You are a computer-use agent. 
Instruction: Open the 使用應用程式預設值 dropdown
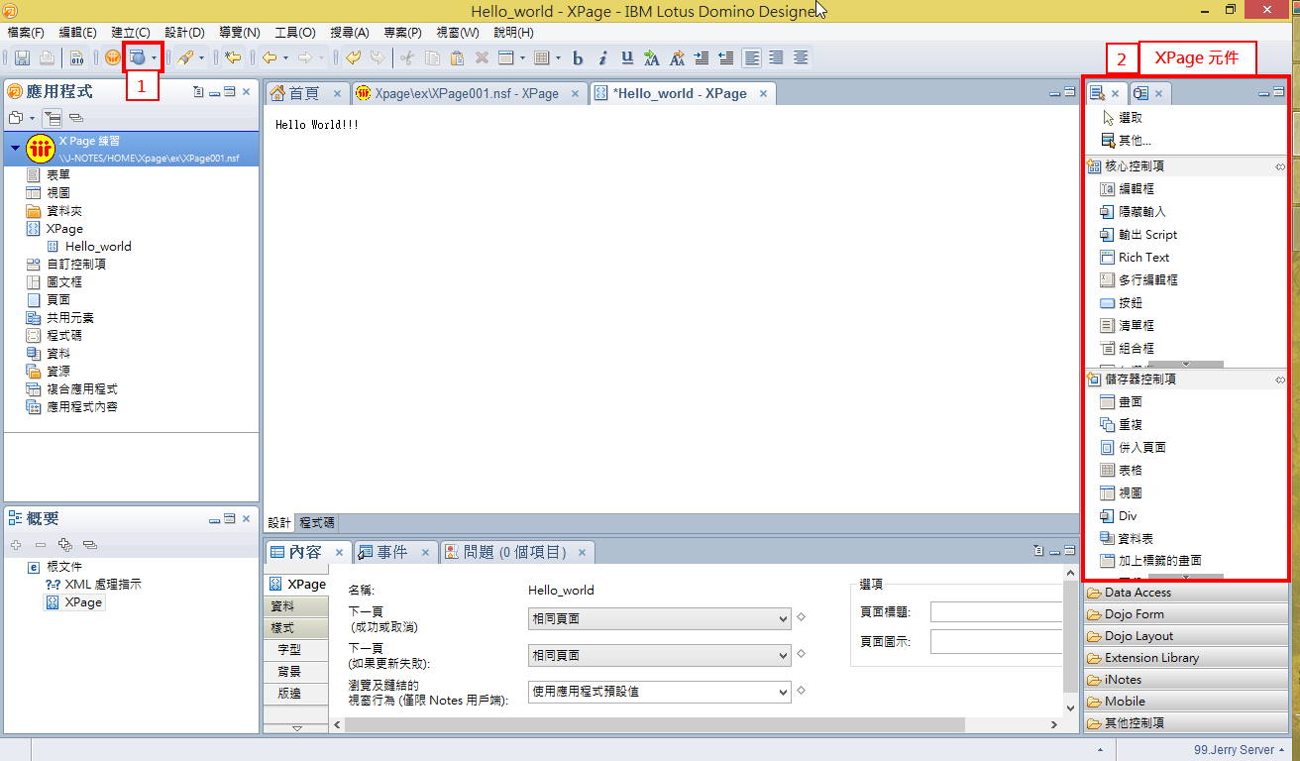tap(659, 692)
